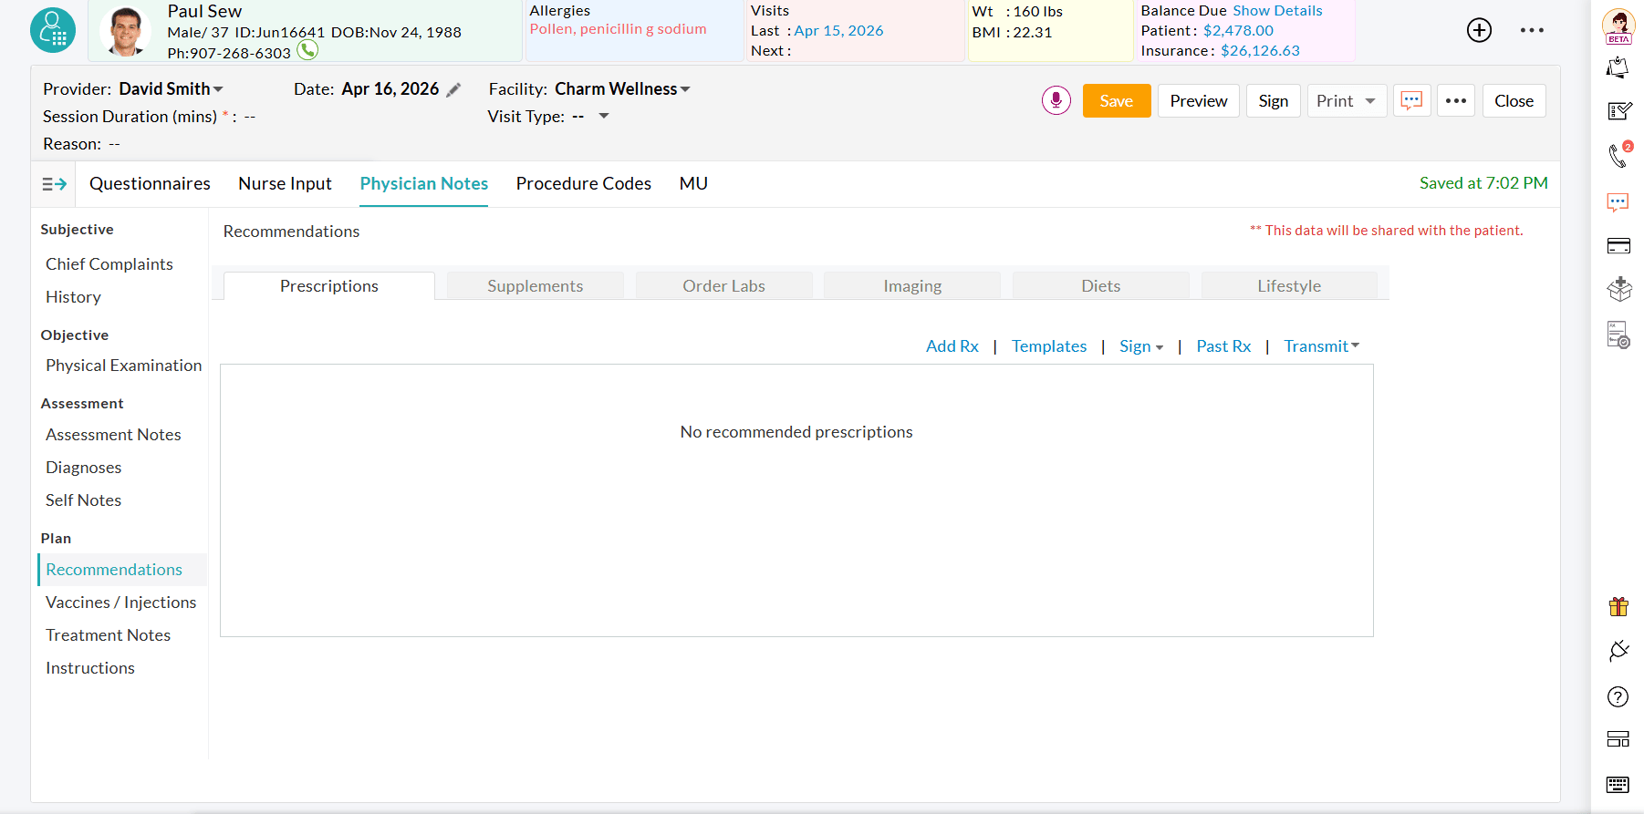Go to Diagnoses section

pyautogui.click(x=83, y=468)
